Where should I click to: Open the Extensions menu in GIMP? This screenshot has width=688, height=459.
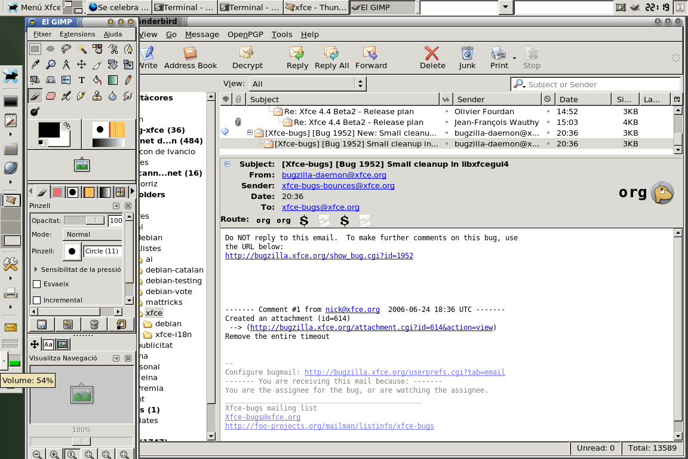(x=77, y=35)
